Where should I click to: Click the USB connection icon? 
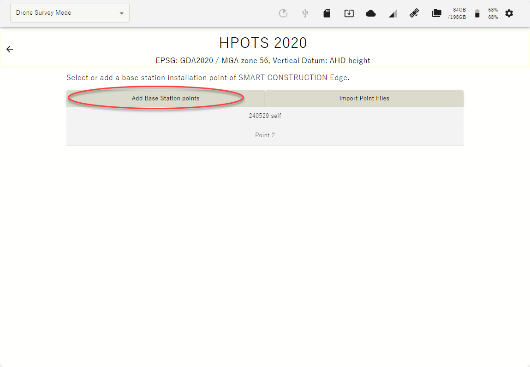305,13
